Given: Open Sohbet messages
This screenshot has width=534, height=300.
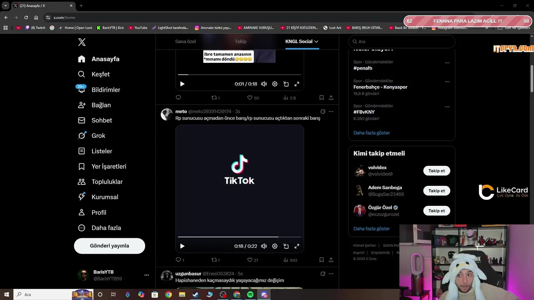Looking at the screenshot, I should pyautogui.click(x=95, y=120).
